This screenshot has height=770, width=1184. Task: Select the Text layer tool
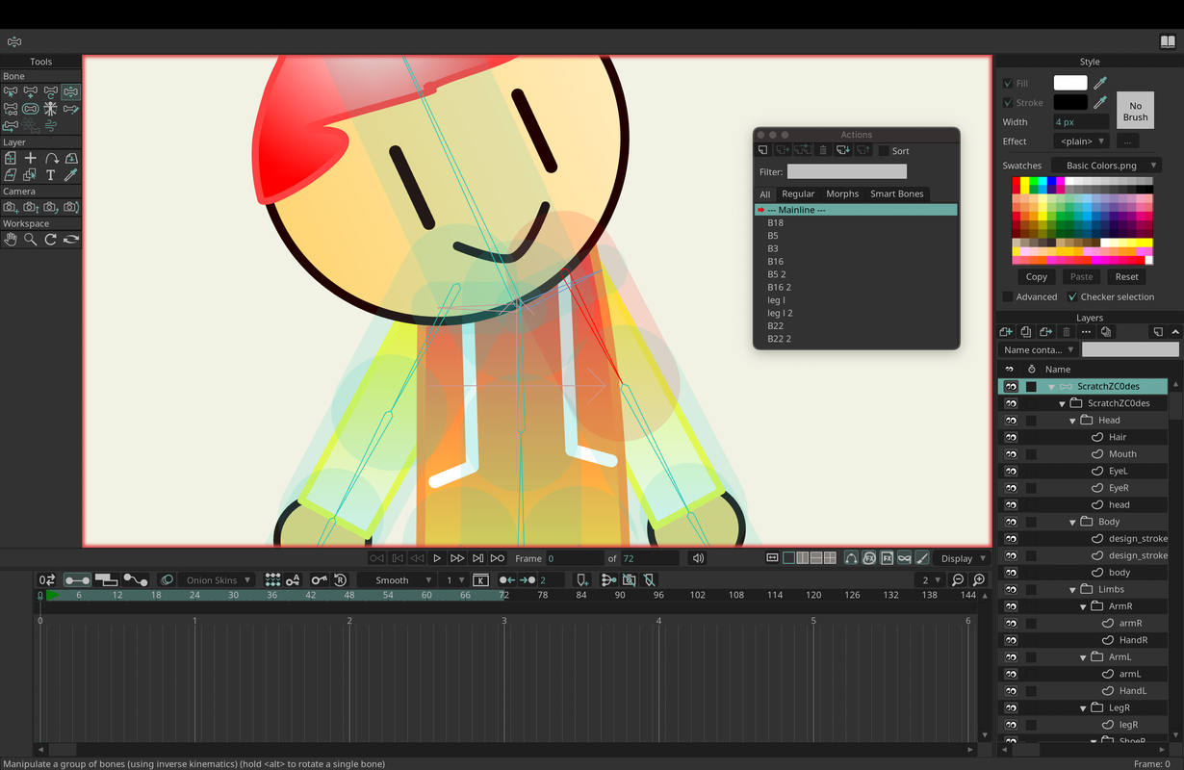point(51,175)
